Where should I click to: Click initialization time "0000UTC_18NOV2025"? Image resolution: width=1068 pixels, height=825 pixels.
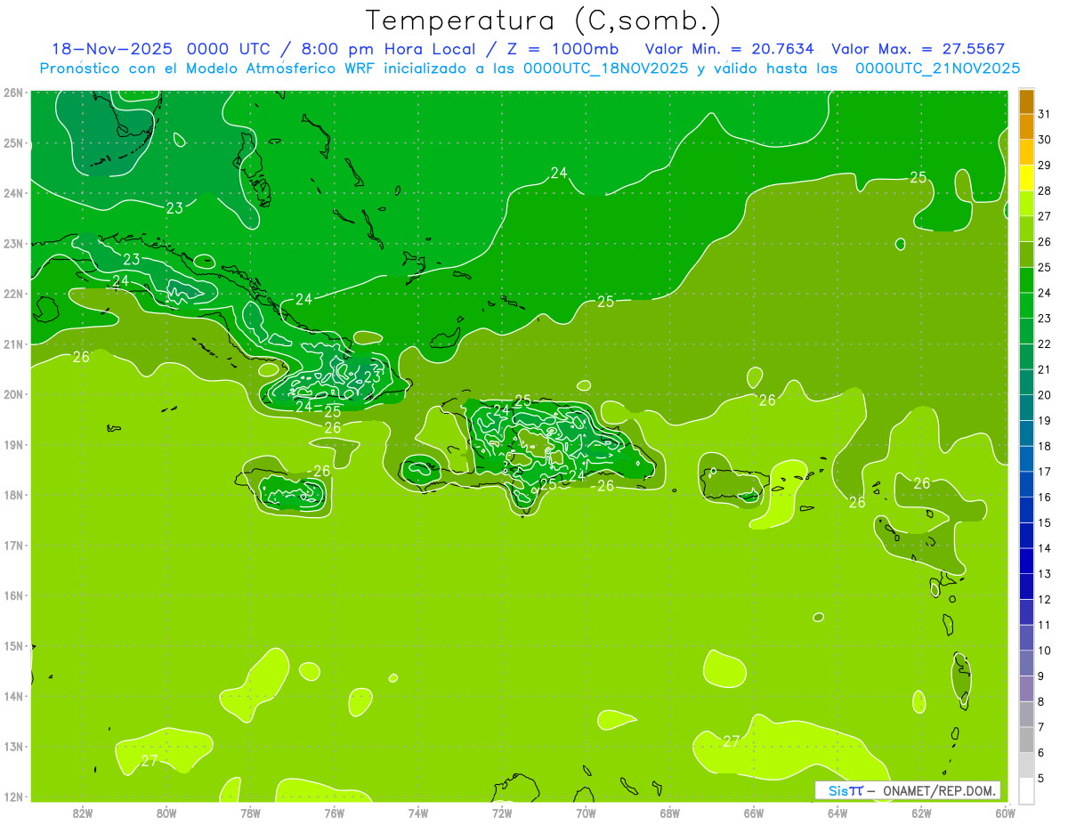tap(606, 69)
